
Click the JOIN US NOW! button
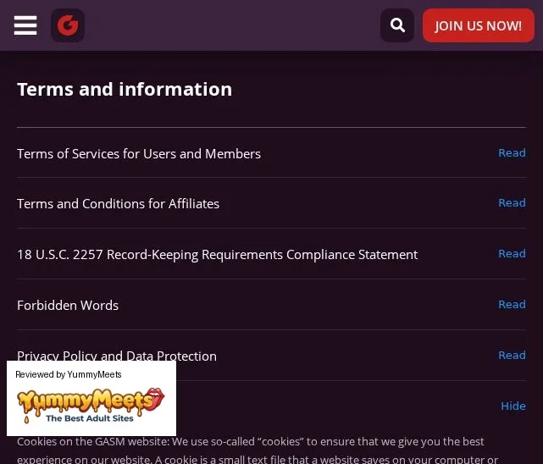click(x=479, y=25)
